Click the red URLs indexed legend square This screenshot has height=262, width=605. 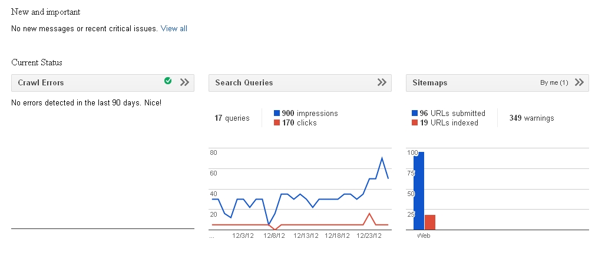pyautogui.click(x=415, y=122)
